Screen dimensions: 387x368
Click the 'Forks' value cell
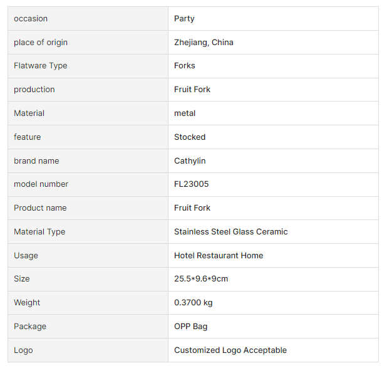(x=185, y=66)
